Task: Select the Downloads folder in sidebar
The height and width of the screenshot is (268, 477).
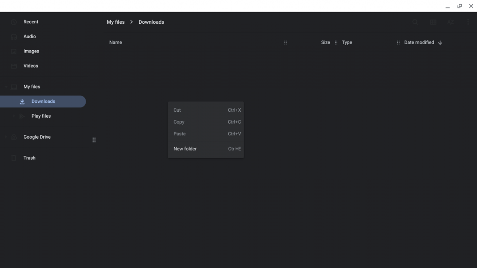Action: pyautogui.click(x=43, y=101)
